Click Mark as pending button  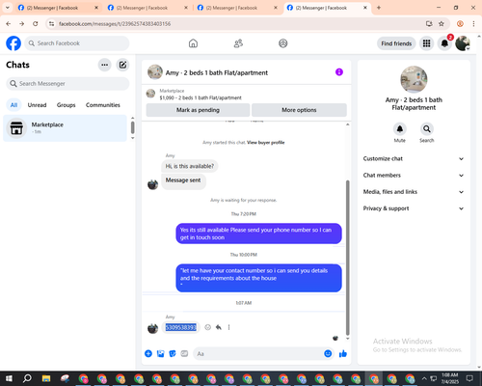point(198,110)
